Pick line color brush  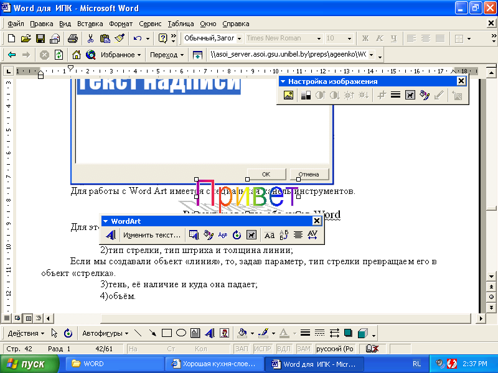point(263,333)
